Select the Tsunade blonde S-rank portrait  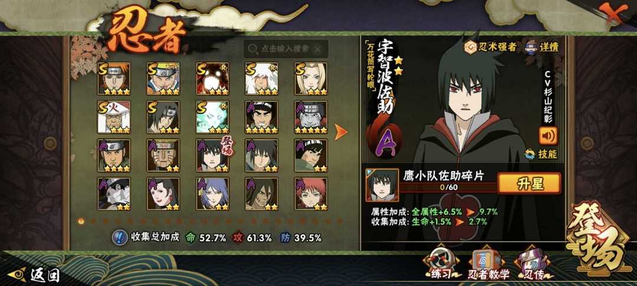[311, 79]
